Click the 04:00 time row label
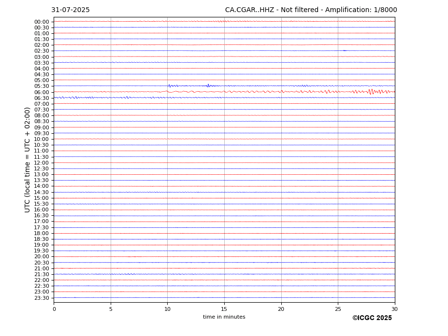This screenshot has width=448, height=336. pos(42,69)
